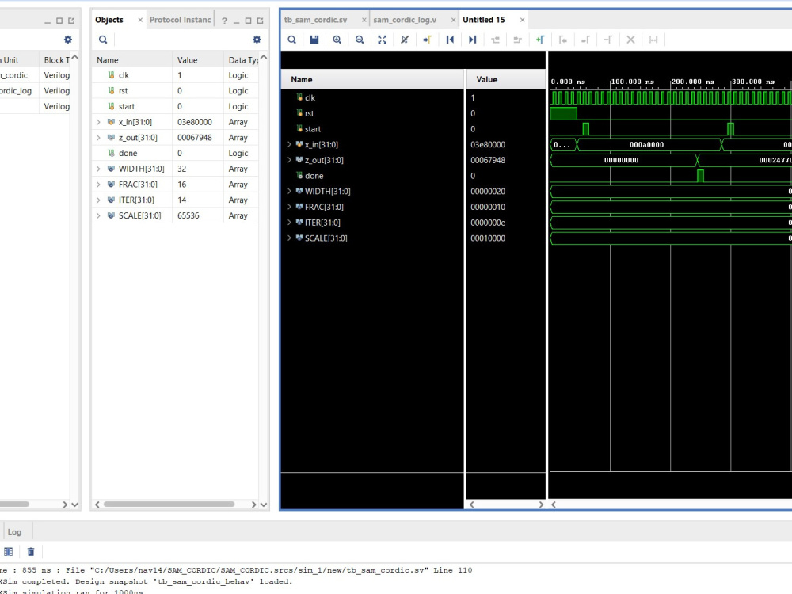Expand z_out[31:0] in Objects panel
The image size is (792, 594).
[x=98, y=138]
